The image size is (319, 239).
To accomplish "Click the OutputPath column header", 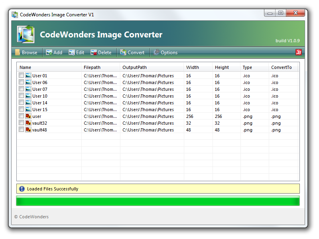I will (152, 67).
